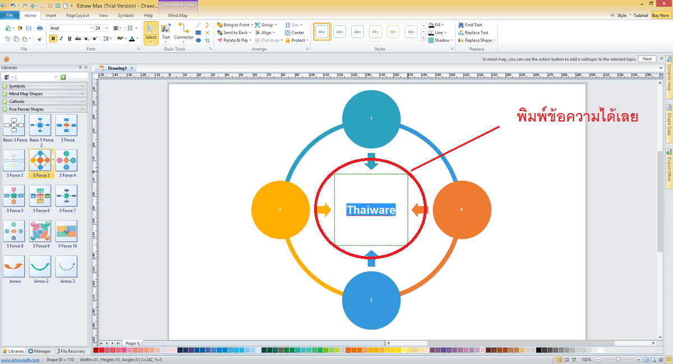Click Replace Text in Replace group

tap(473, 32)
